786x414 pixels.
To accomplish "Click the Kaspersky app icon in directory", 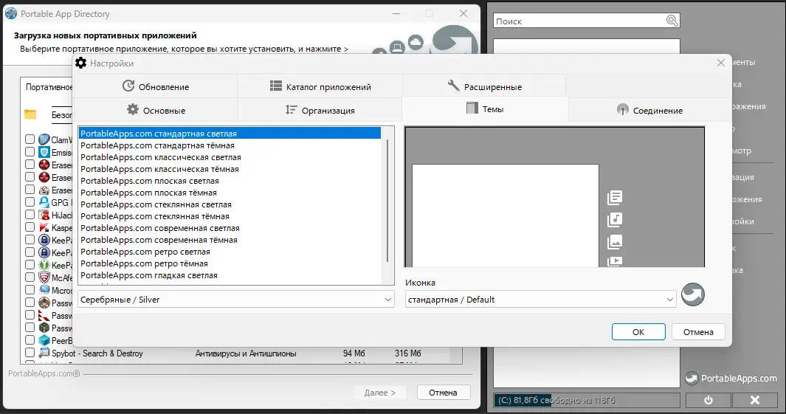I will coord(44,227).
